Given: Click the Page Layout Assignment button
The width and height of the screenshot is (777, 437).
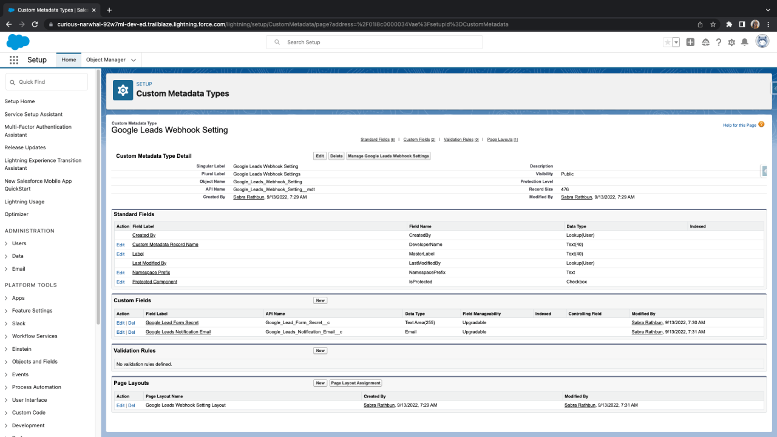Looking at the screenshot, I should click(x=356, y=383).
